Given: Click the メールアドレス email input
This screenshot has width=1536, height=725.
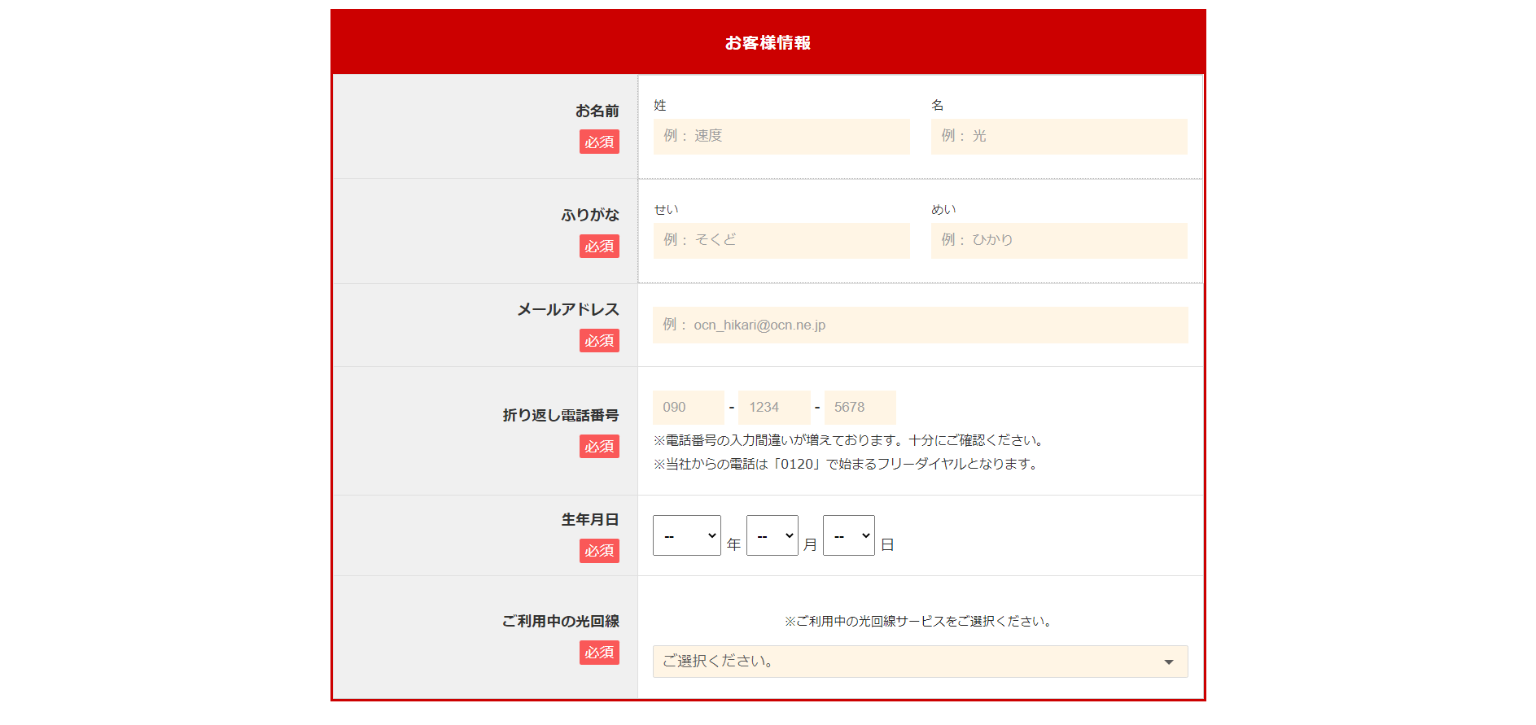Looking at the screenshot, I should [920, 325].
